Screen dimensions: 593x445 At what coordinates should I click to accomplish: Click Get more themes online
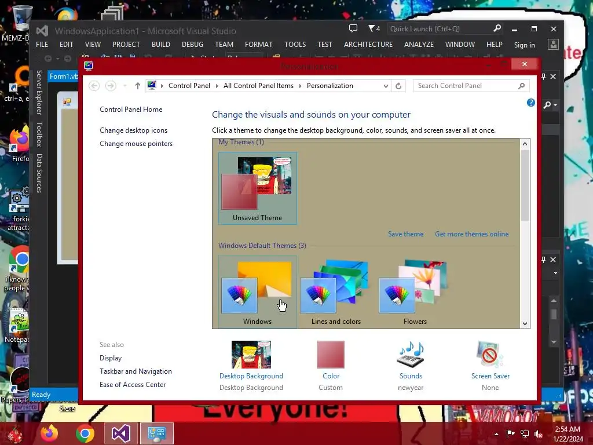click(471, 234)
